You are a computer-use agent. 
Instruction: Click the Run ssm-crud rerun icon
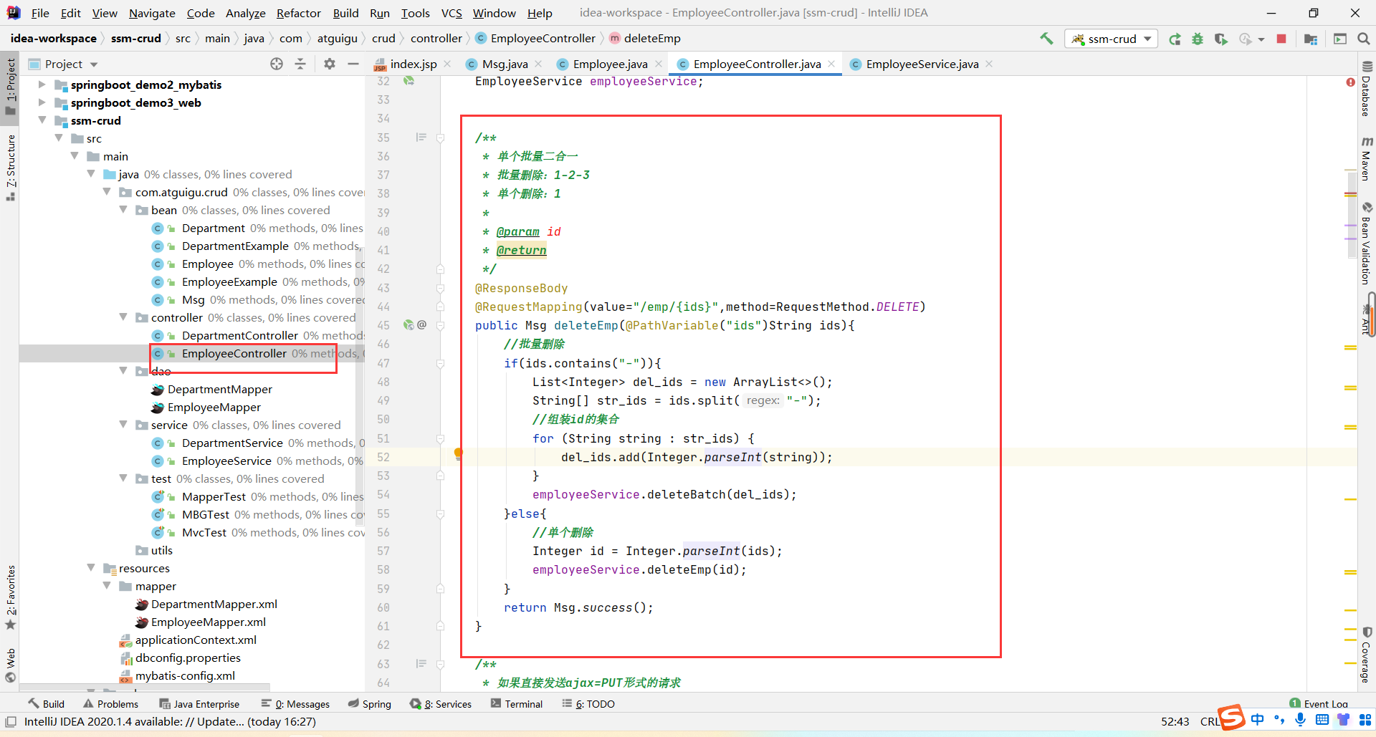pos(1175,39)
